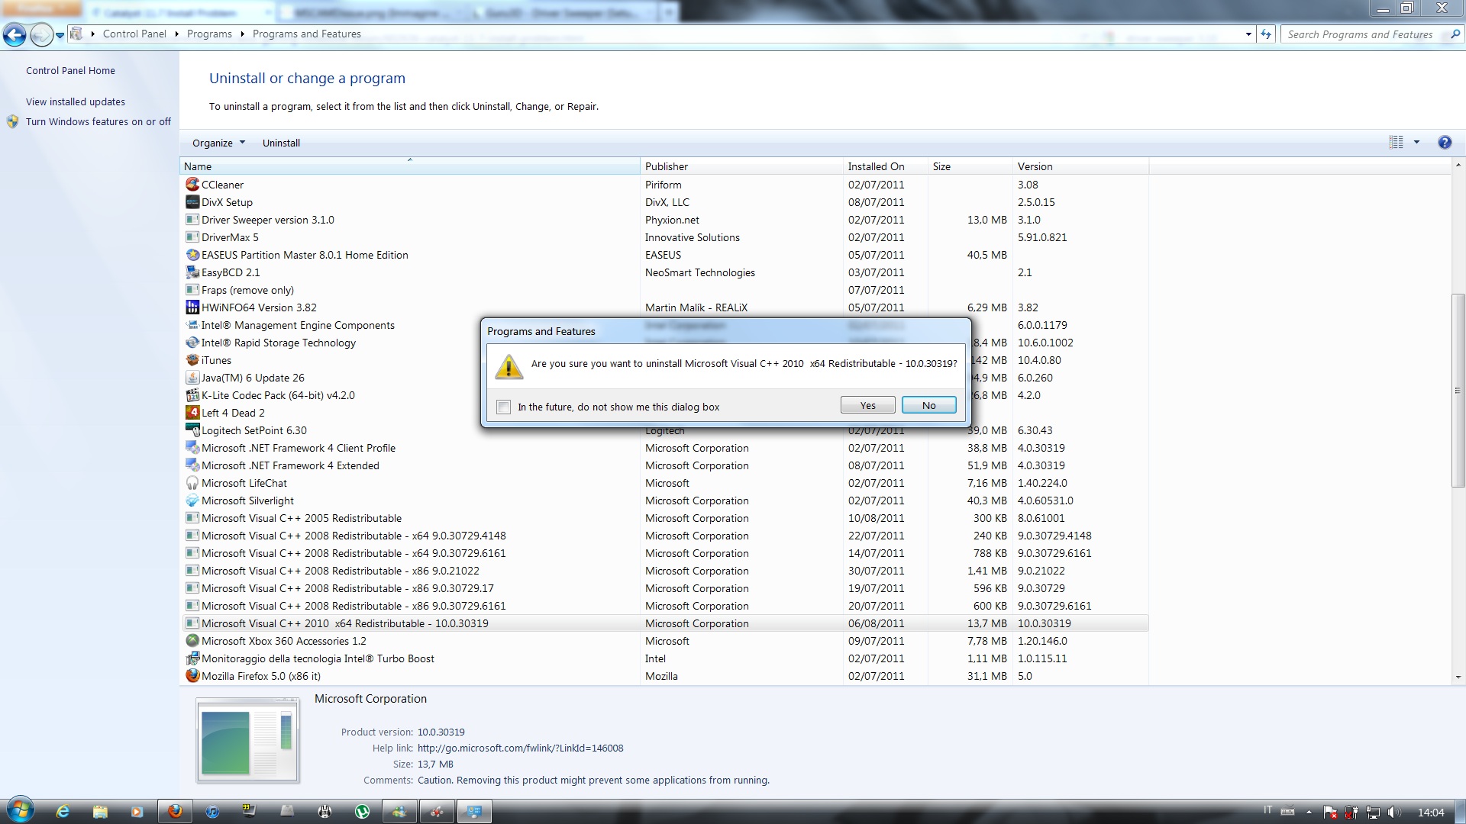Image resolution: width=1466 pixels, height=824 pixels.
Task: Click the Left 4 Dead 2 icon
Action: click(192, 413)
